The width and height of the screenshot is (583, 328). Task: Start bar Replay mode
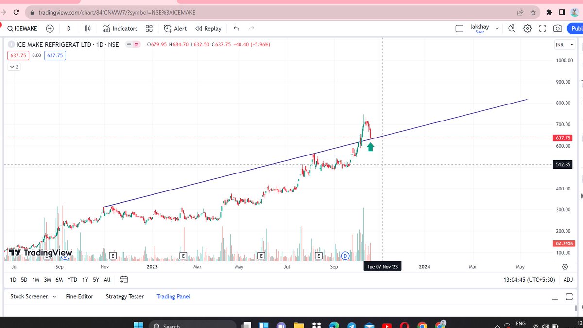(x=208, y=28)
